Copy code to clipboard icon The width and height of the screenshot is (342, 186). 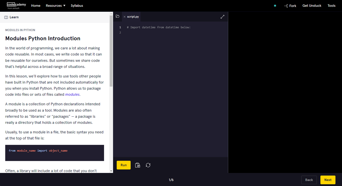(x=137, y=165)
